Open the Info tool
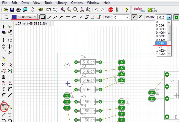Image resolution: width=179 pixels, height=122 pixels. tap(4, 26)
